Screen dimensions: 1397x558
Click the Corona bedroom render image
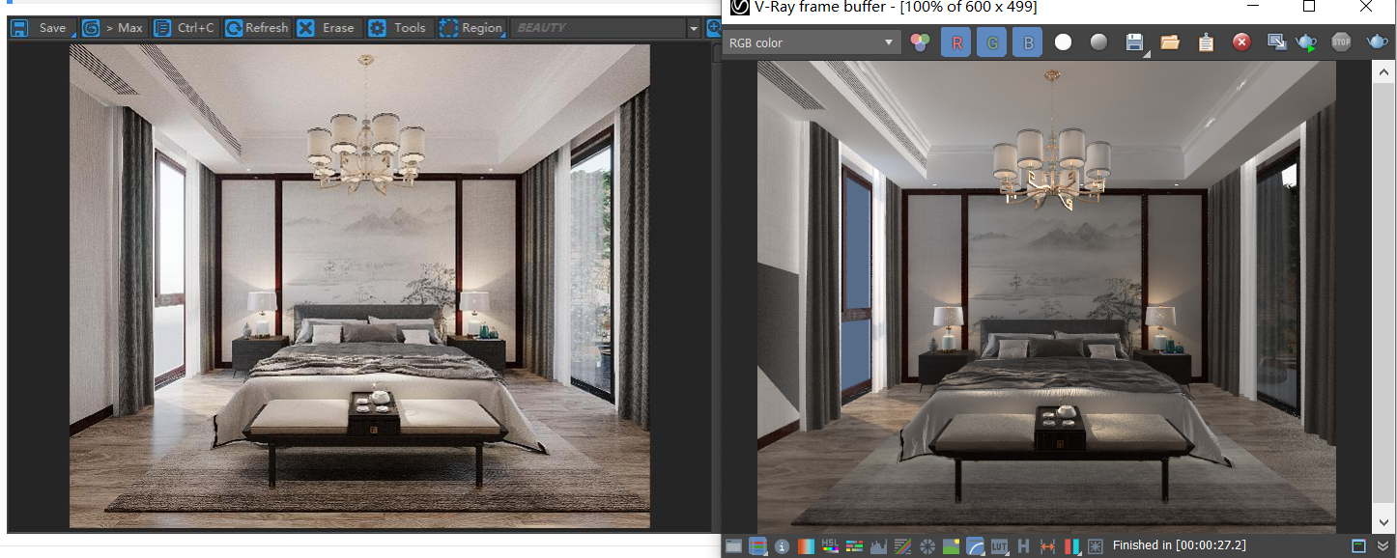[359, 286]
